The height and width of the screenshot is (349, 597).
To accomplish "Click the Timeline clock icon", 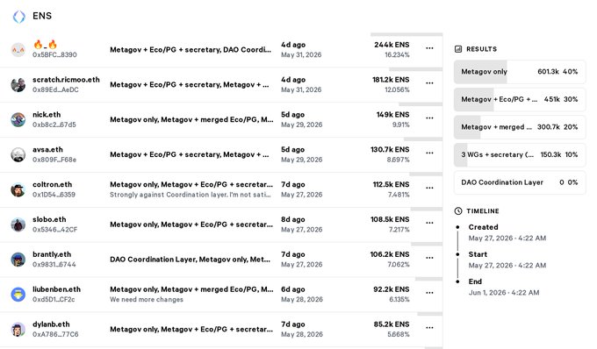I will pyautogui.click(x=458, y=211).
